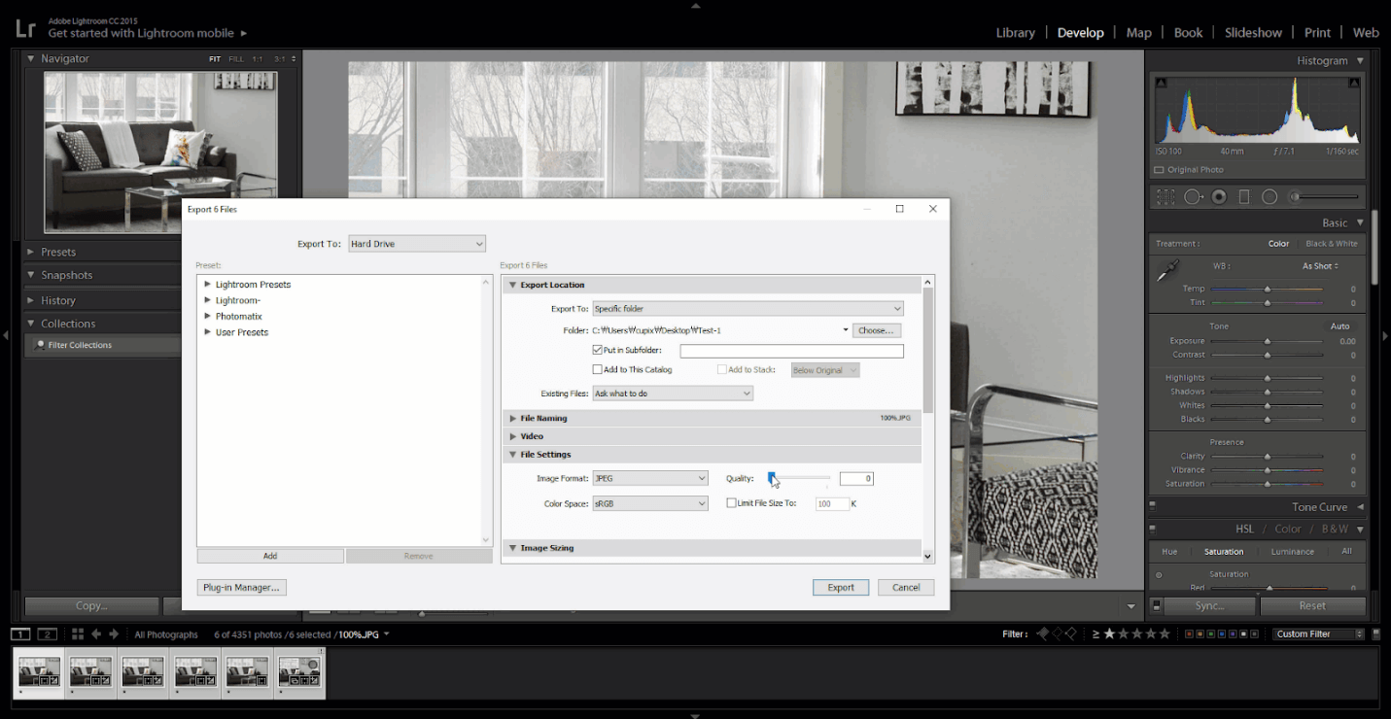Select the Red Eye Correction tool
This screenshot has width=1391, height=719.
(x=1219, y=197)
